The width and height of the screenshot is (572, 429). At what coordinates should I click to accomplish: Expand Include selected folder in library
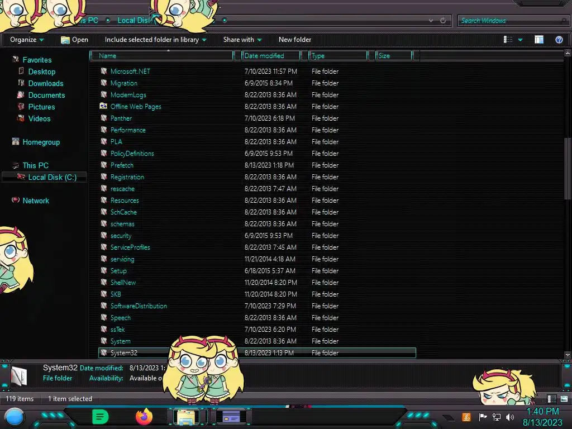(x=155, y=40)
